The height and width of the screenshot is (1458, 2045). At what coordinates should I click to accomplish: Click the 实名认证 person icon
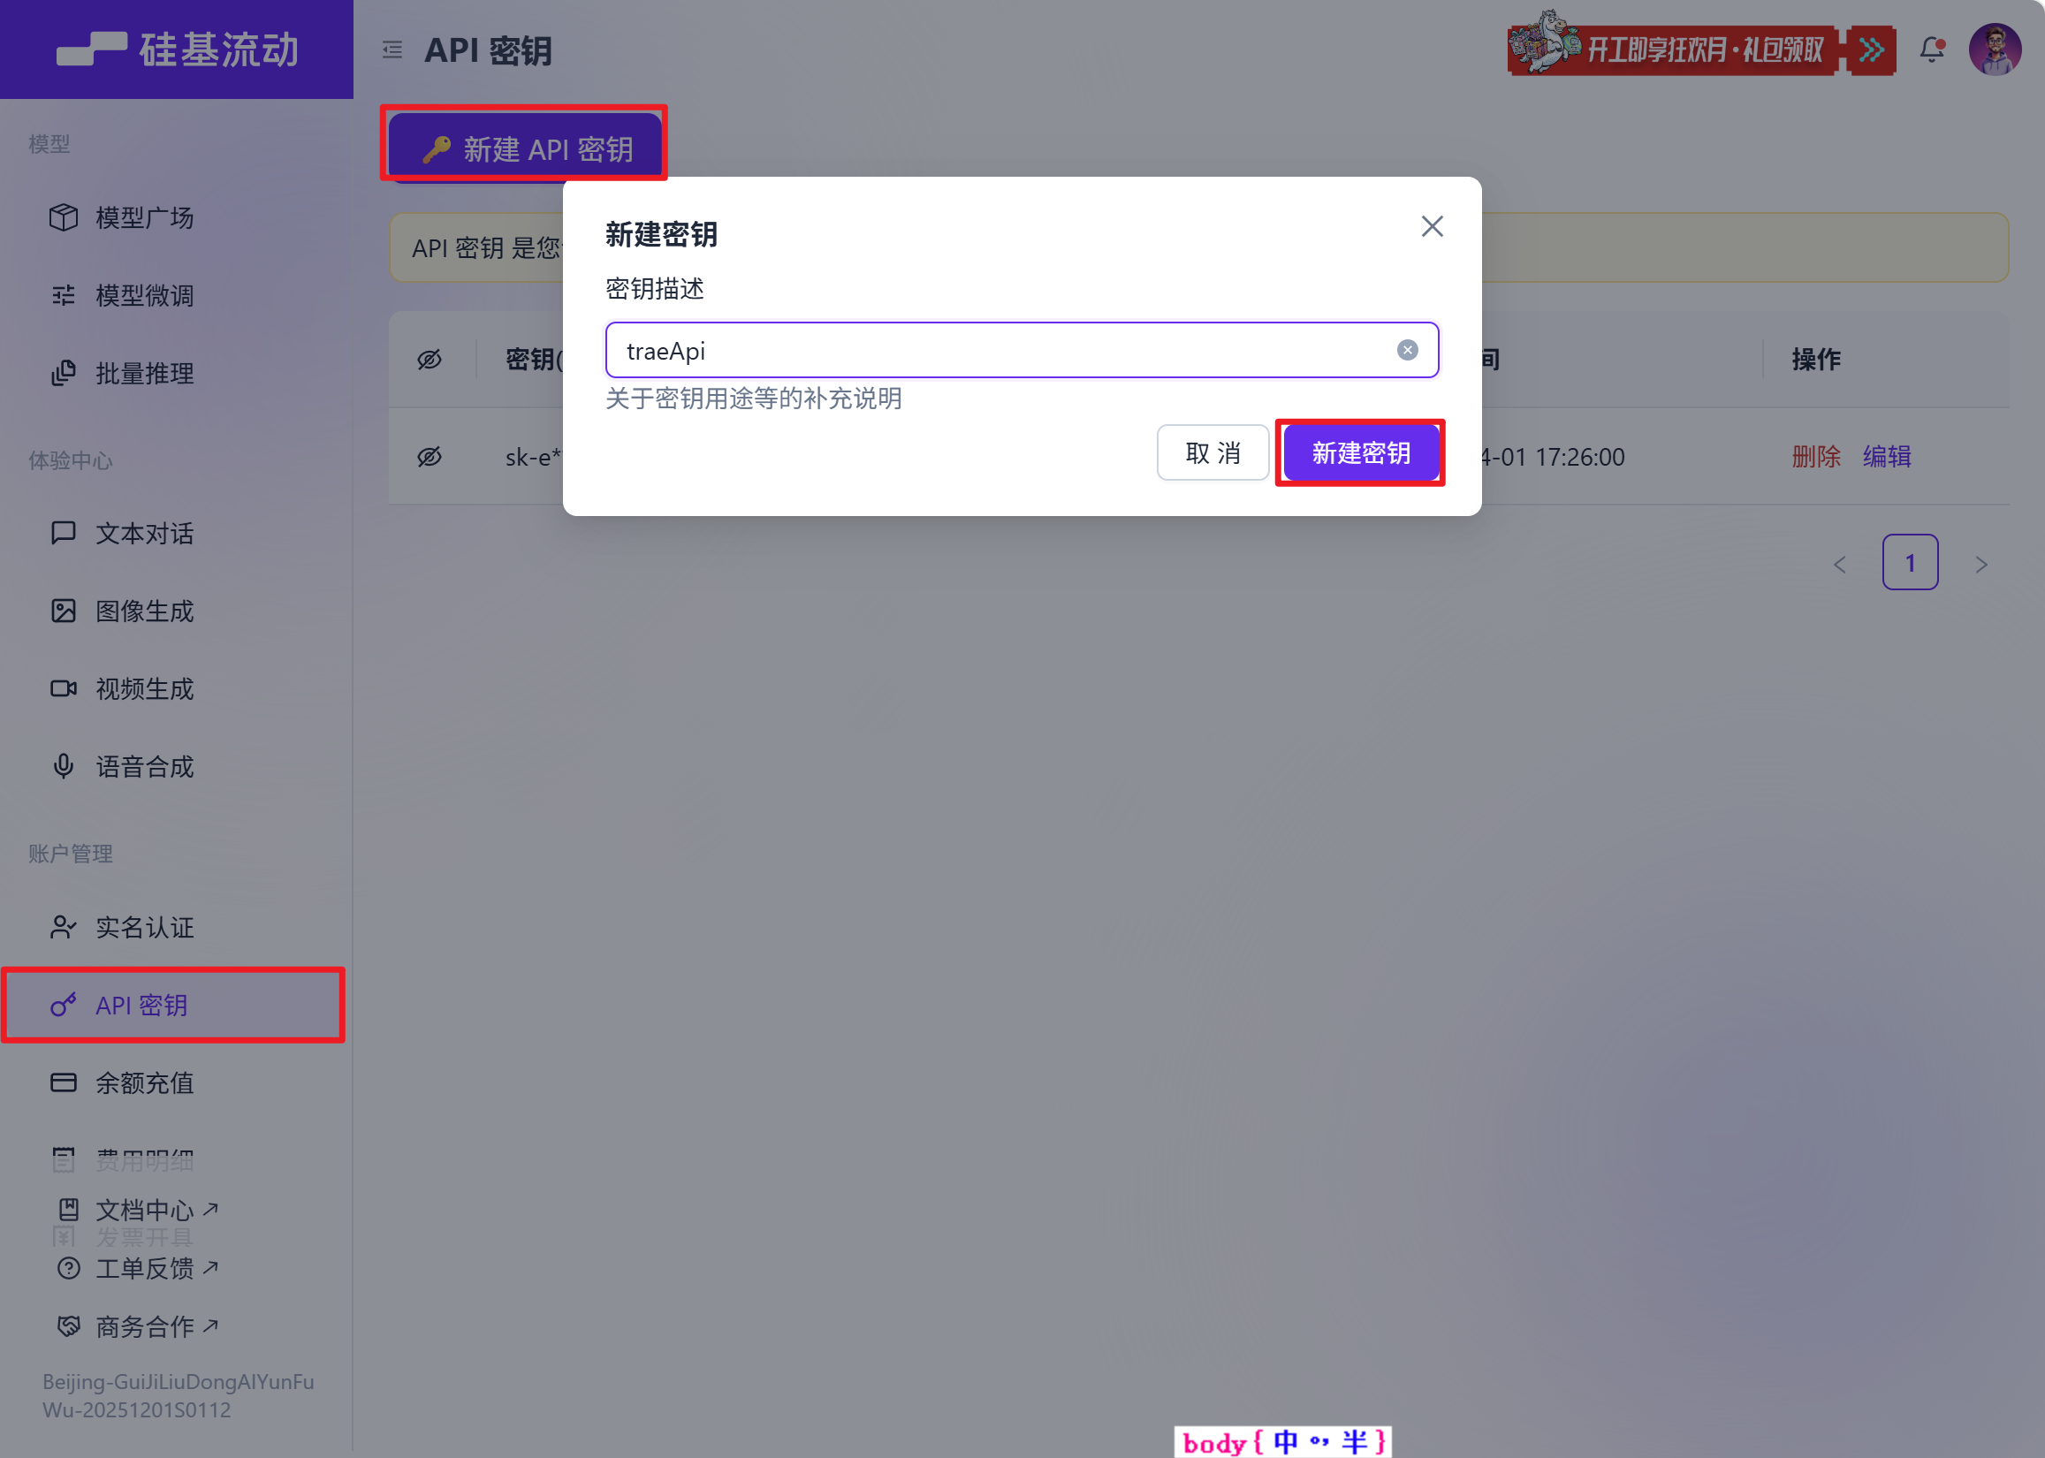pyautogui.click(x=63, y=928)
